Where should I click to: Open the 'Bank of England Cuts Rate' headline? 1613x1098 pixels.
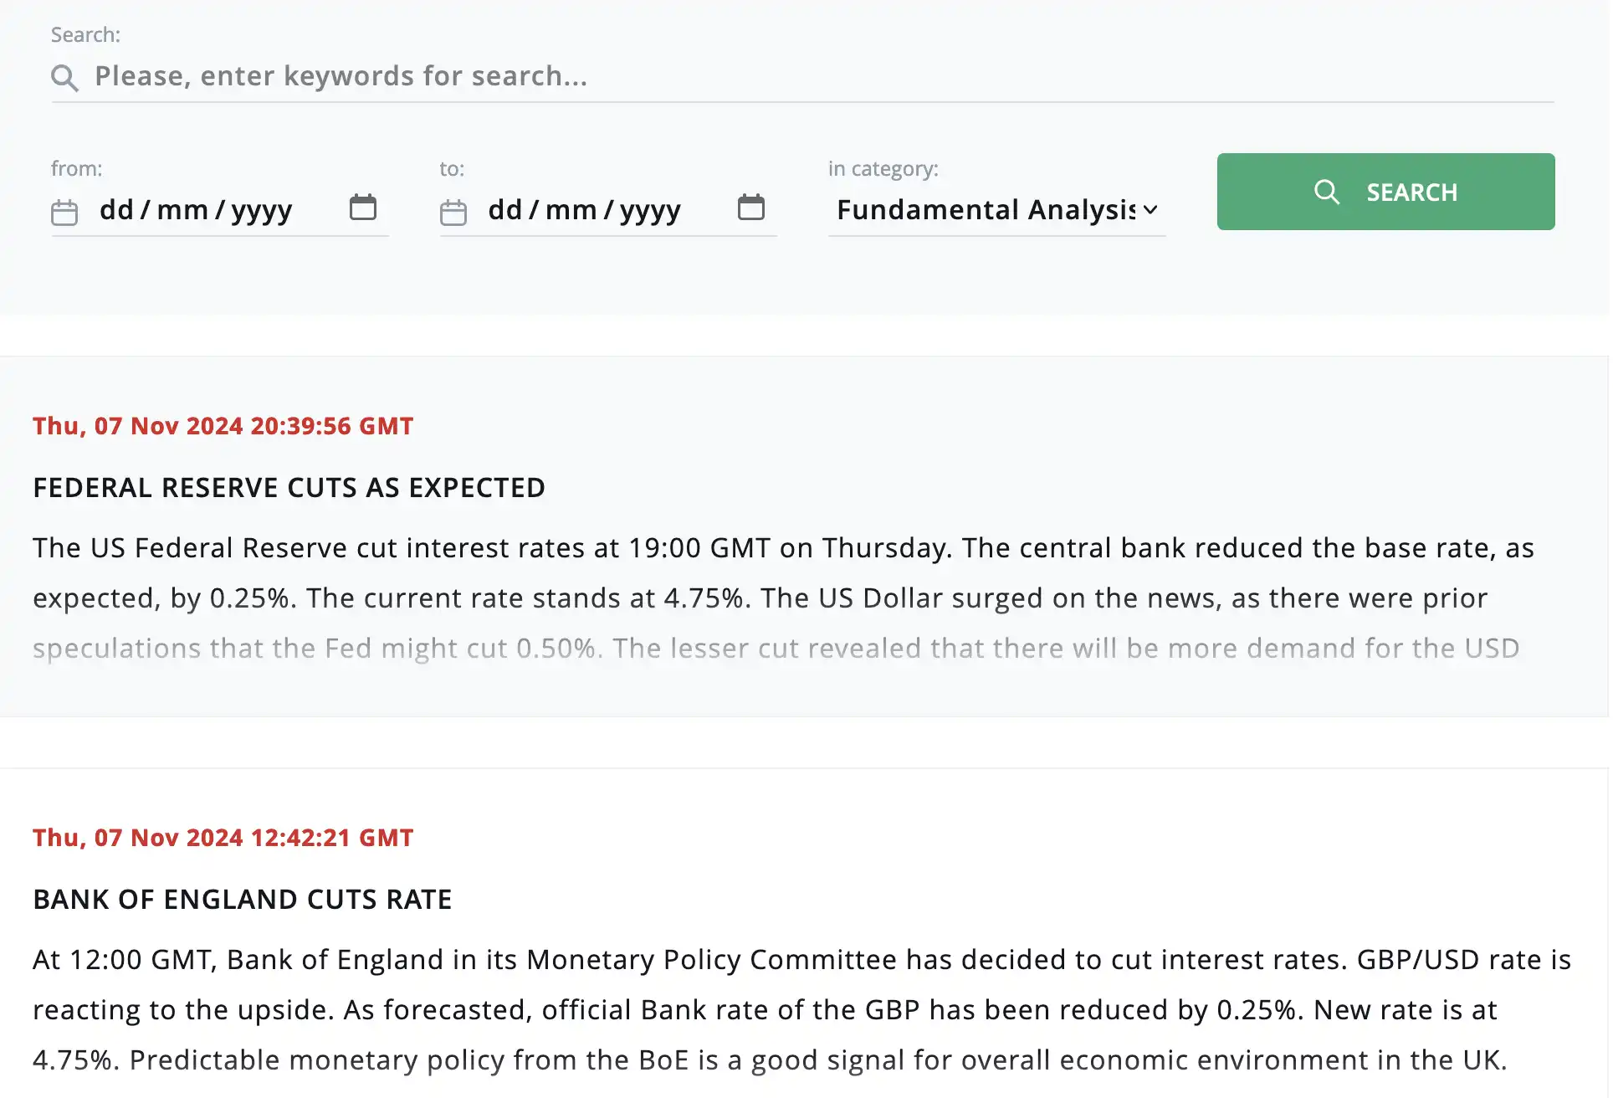click(242, 900)
